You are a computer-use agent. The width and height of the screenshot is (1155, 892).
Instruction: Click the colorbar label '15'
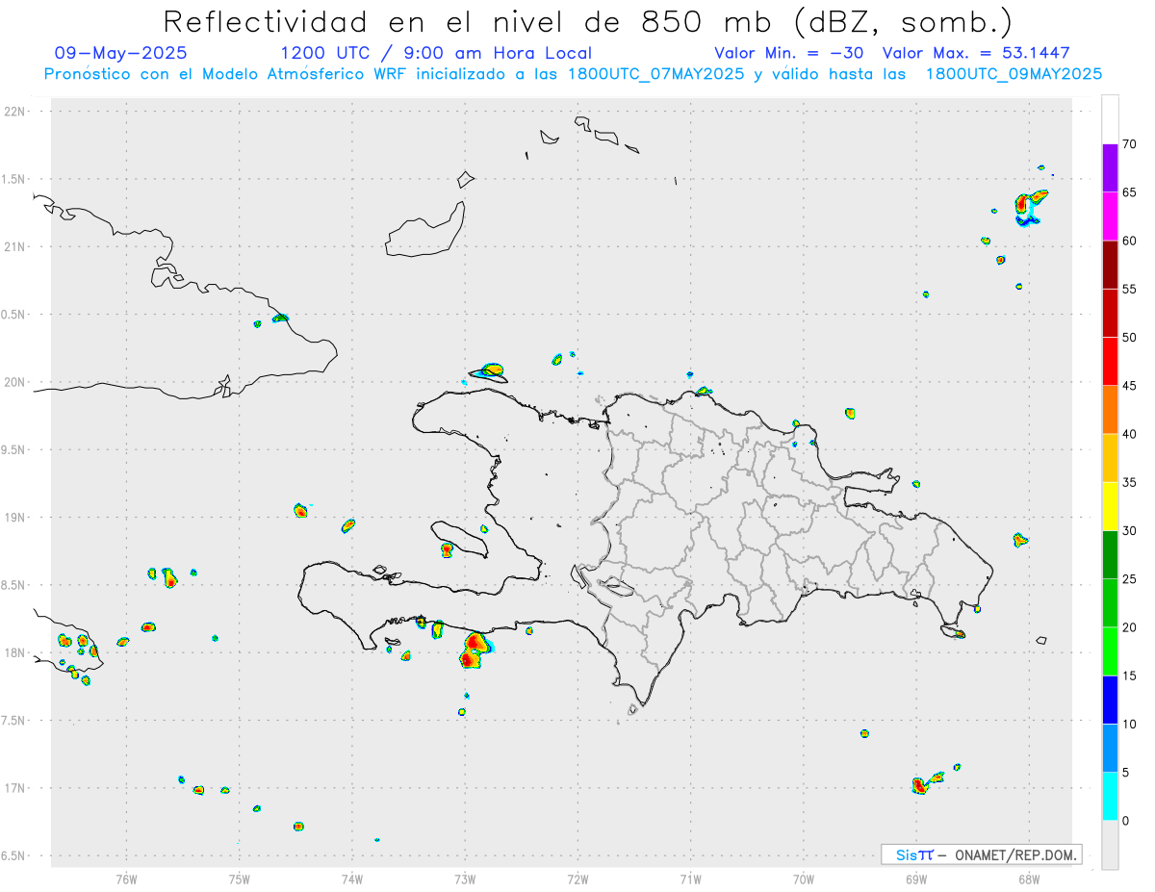click(1129, 675)
